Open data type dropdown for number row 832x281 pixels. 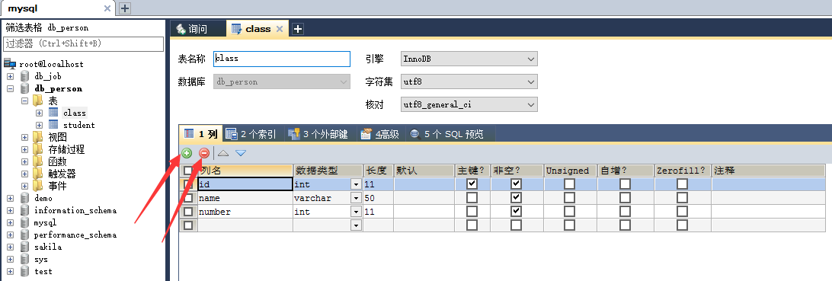coord(356,212)
